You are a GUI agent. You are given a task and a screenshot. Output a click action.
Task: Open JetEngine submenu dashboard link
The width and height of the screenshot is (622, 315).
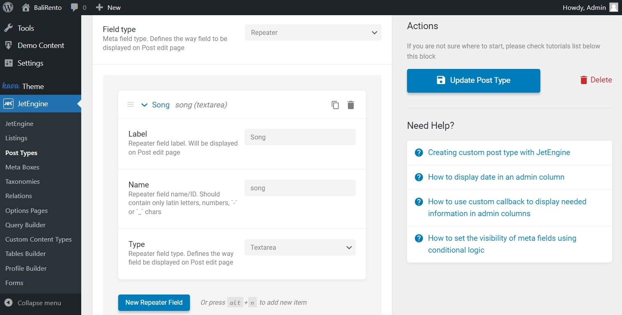click(19, 124)
